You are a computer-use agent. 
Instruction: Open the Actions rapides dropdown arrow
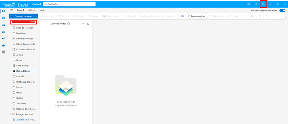click(207, 16)
